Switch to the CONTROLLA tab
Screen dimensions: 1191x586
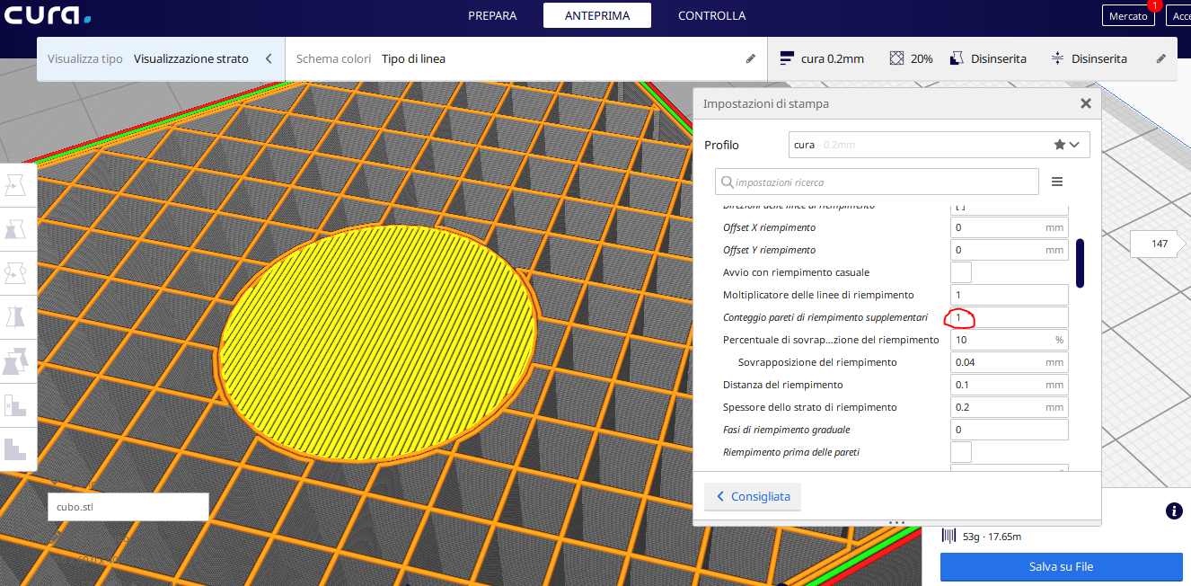(711, 15)
